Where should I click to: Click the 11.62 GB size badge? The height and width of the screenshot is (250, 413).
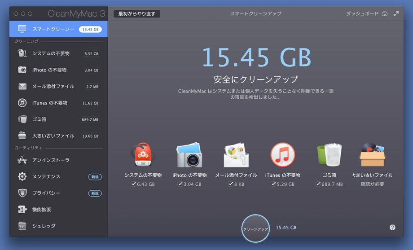tap(90, 103)
